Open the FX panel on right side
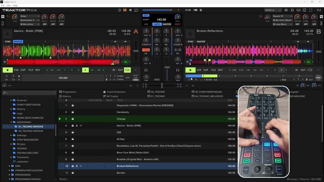Screen dimensions: 324x182 pos(321,17)
